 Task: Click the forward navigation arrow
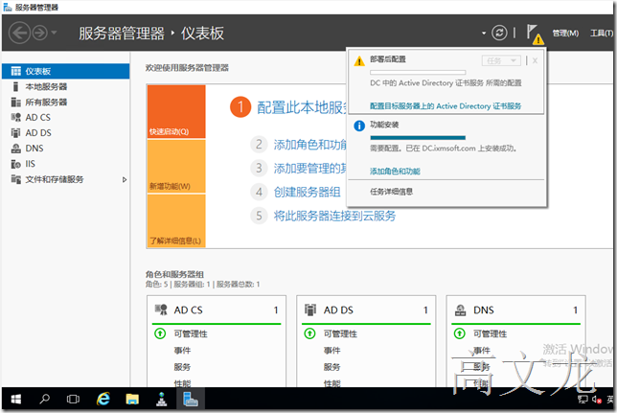pos(39,33)
